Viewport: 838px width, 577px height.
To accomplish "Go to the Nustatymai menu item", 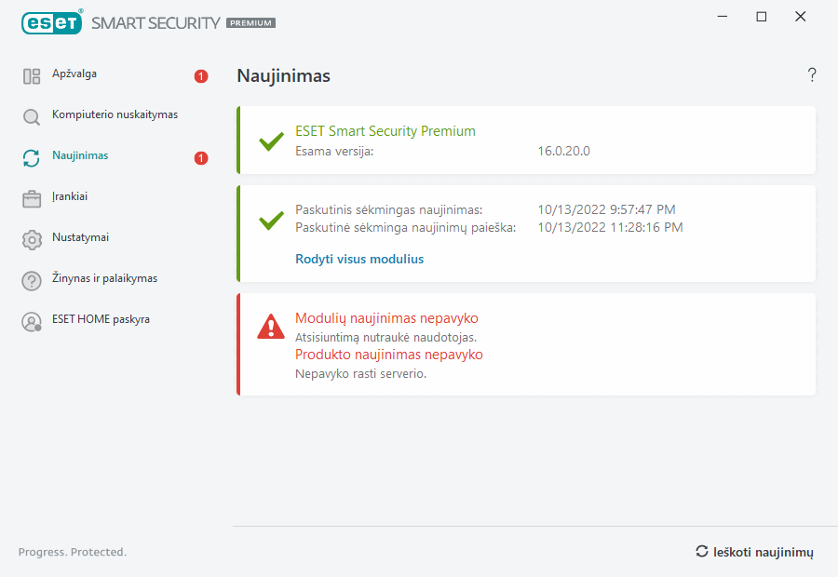I will 80,237.
